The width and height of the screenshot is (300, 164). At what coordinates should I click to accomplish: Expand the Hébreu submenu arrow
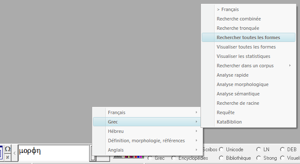[196, 131]
